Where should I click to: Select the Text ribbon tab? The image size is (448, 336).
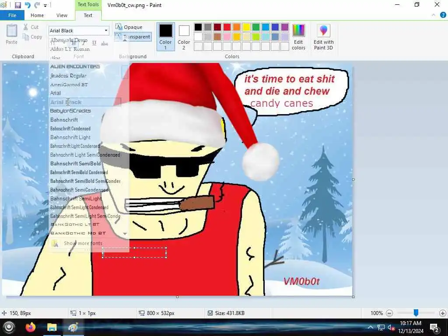tap(88, 15)
